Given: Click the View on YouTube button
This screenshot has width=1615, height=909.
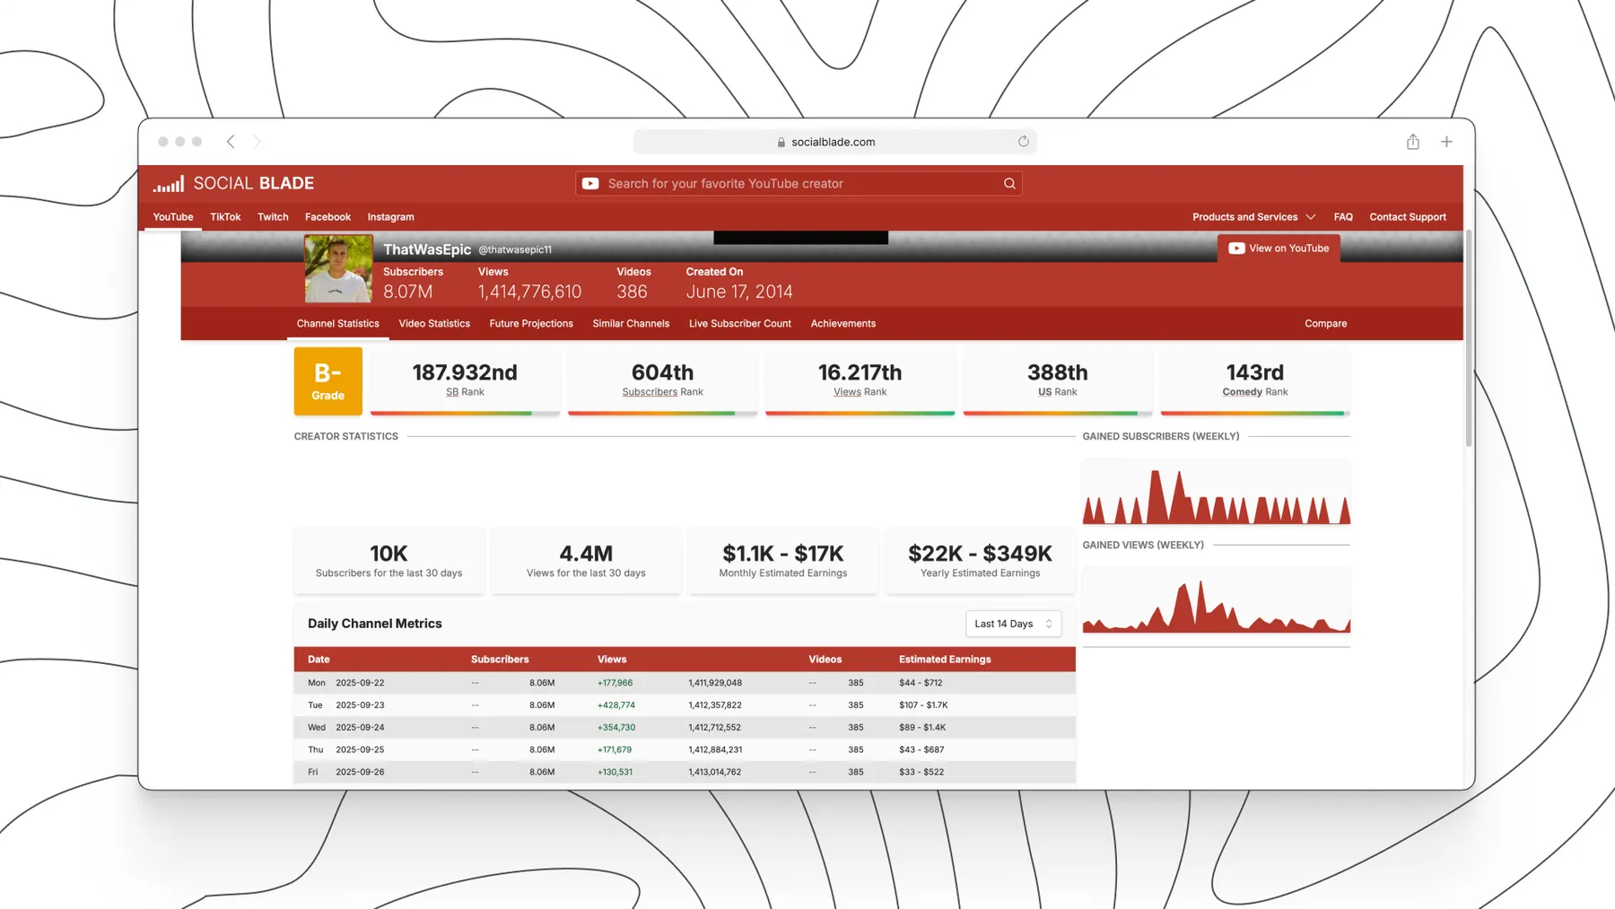Looking at the screenshot, I should [x=1279, y=249].
